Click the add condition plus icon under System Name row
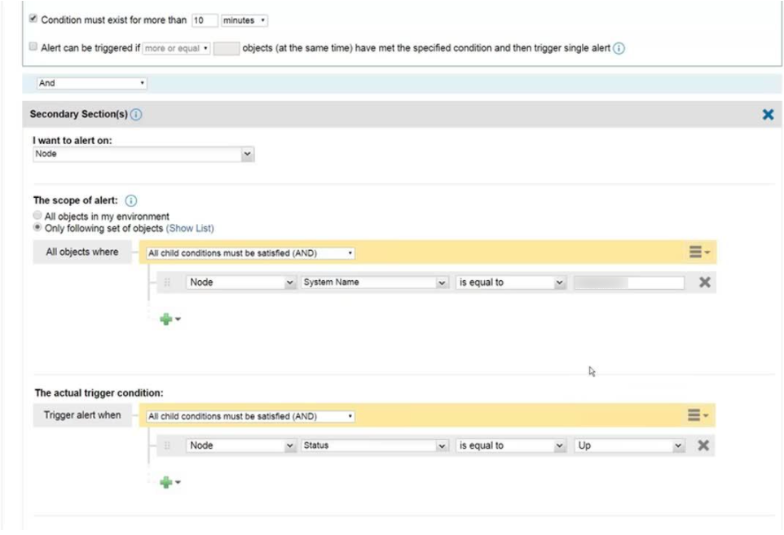This screenshot has width=784, height=535. pyautogui.click(x=167, y=318)
